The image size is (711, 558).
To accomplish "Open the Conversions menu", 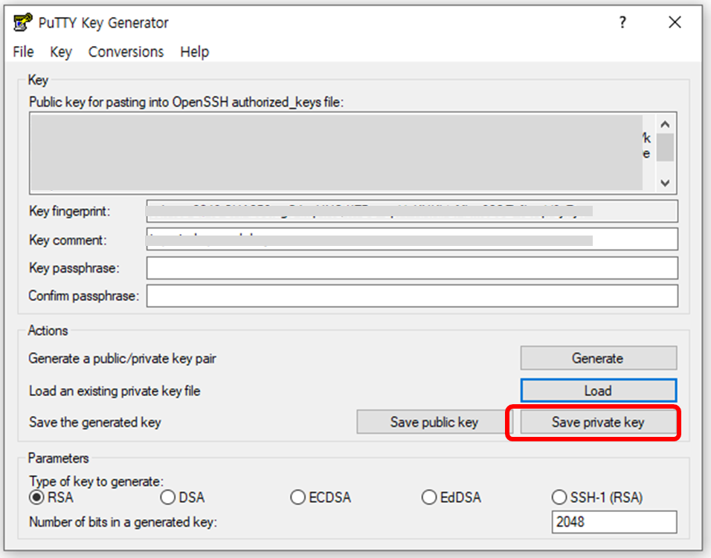I will 126,51.
